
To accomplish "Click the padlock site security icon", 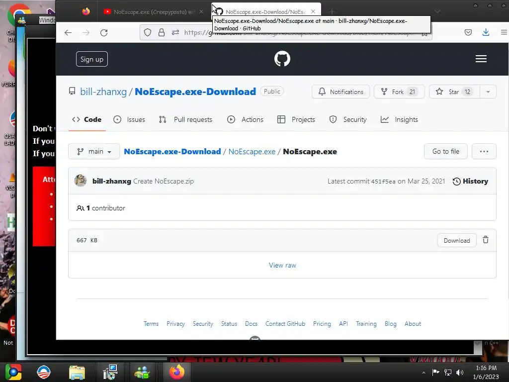I will (x=162, y=32).
